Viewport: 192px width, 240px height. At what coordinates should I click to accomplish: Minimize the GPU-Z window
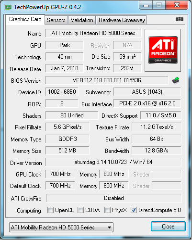146,5
